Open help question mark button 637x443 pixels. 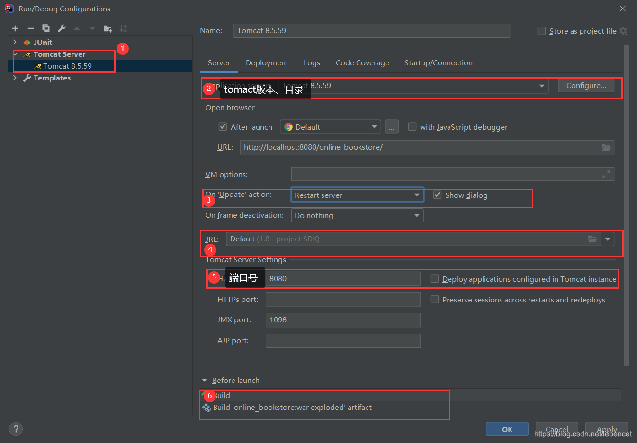coord(16,429)
